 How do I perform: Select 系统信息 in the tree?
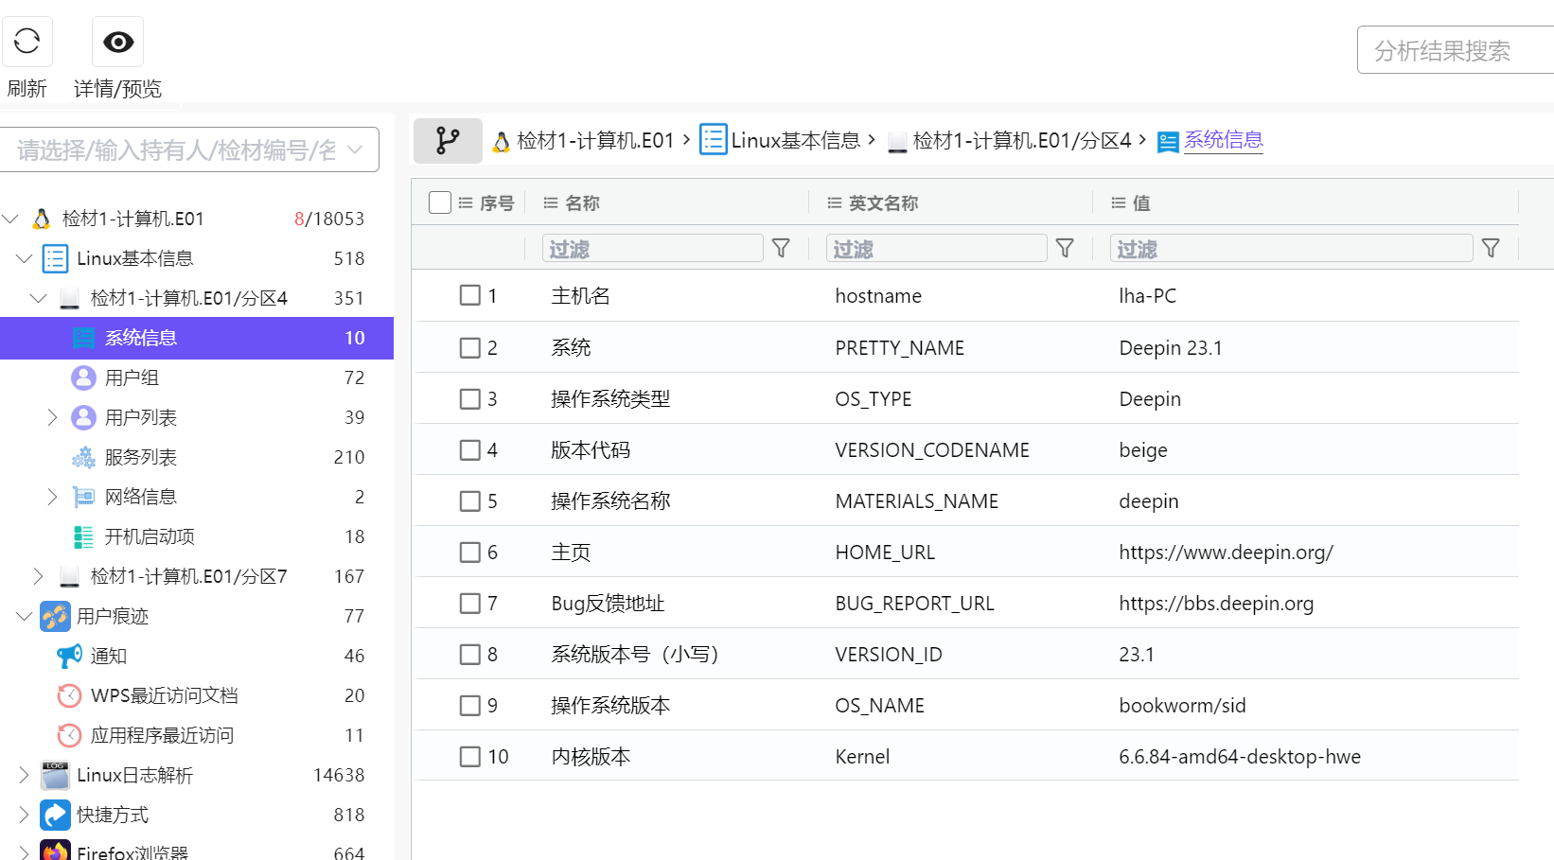[x=197, y=338]
